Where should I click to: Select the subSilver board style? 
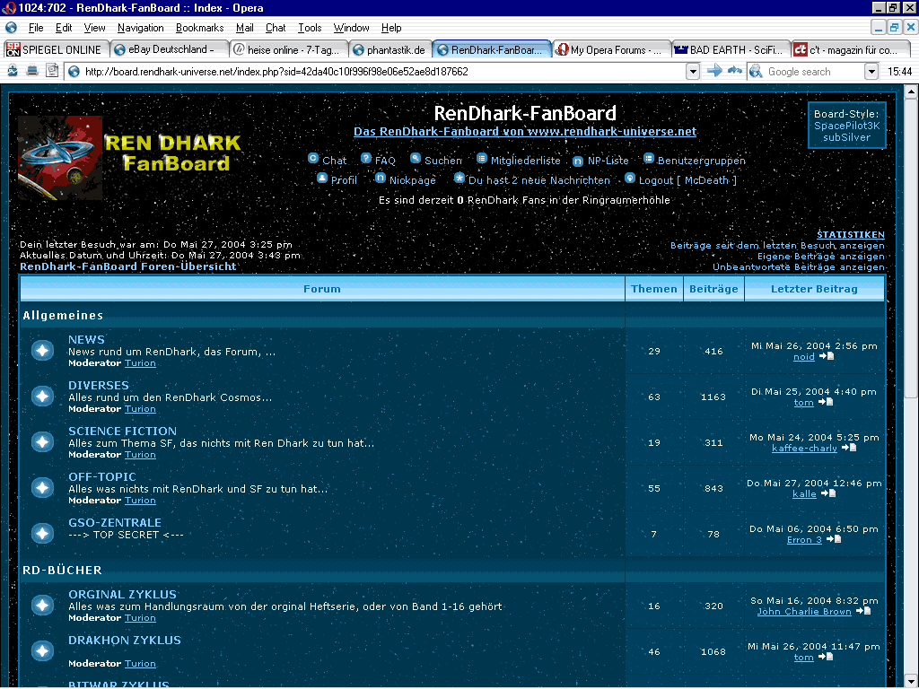pyautogui.click(x=846, y=137)
